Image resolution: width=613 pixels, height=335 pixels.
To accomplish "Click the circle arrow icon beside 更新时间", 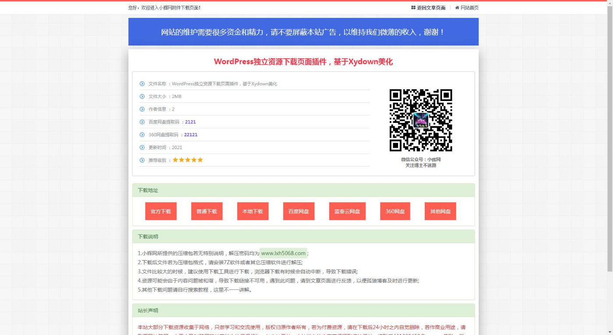I will pos(142,147).
